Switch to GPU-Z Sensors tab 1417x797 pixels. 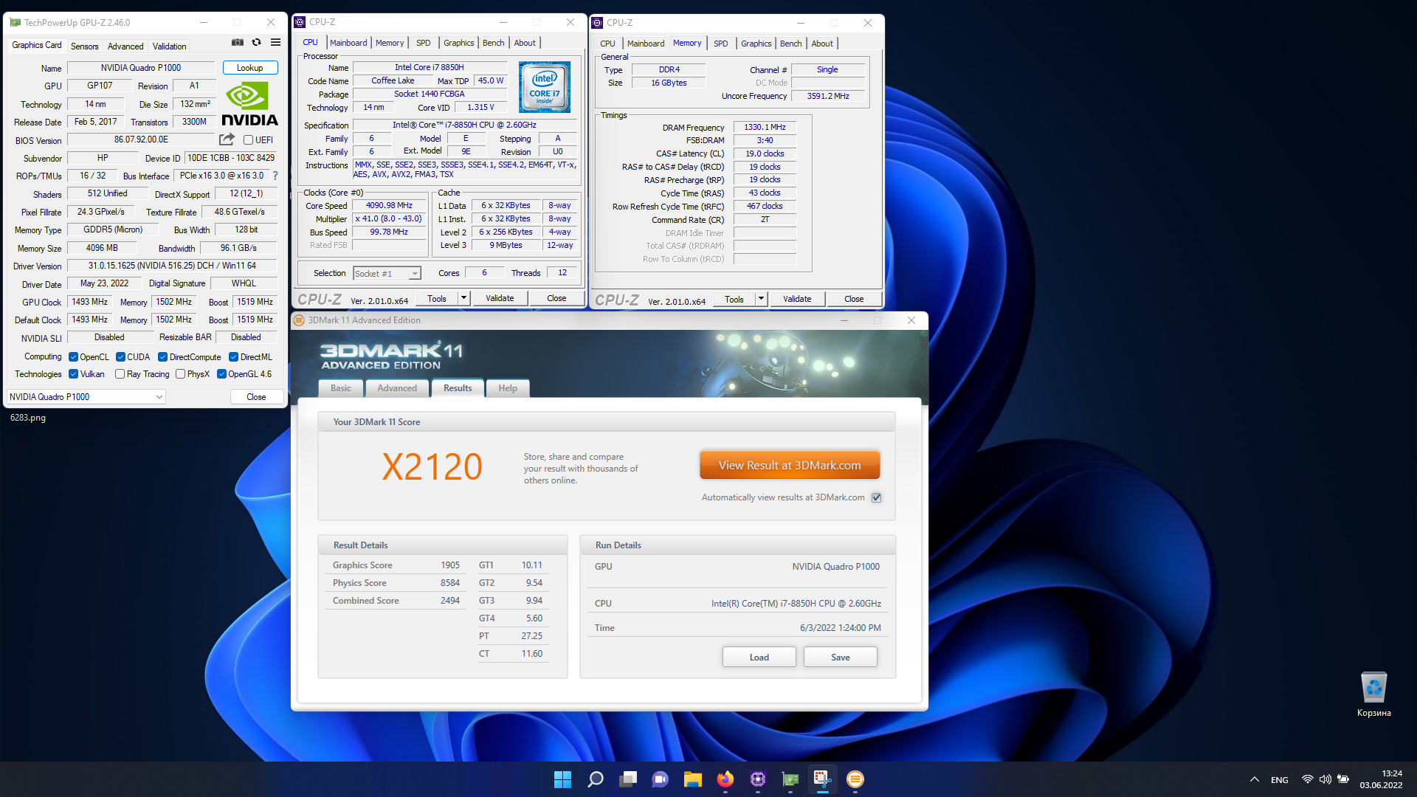click(84, 46)
